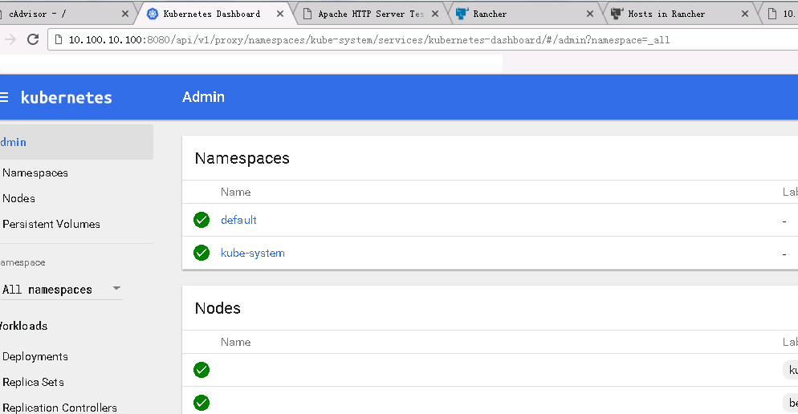Select Admin in the sidebar
The height and width of the screenshot is (414, 798).
pyautogui.click(x=76, y=142)
